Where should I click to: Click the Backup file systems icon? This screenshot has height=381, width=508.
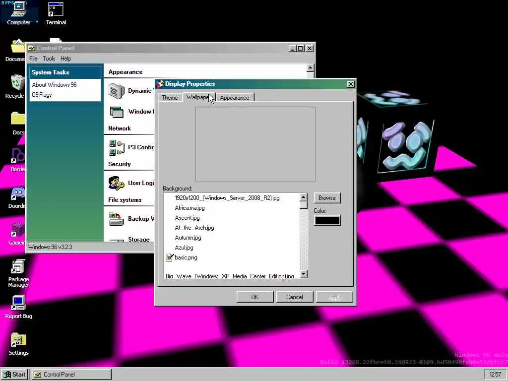(116, 219)
